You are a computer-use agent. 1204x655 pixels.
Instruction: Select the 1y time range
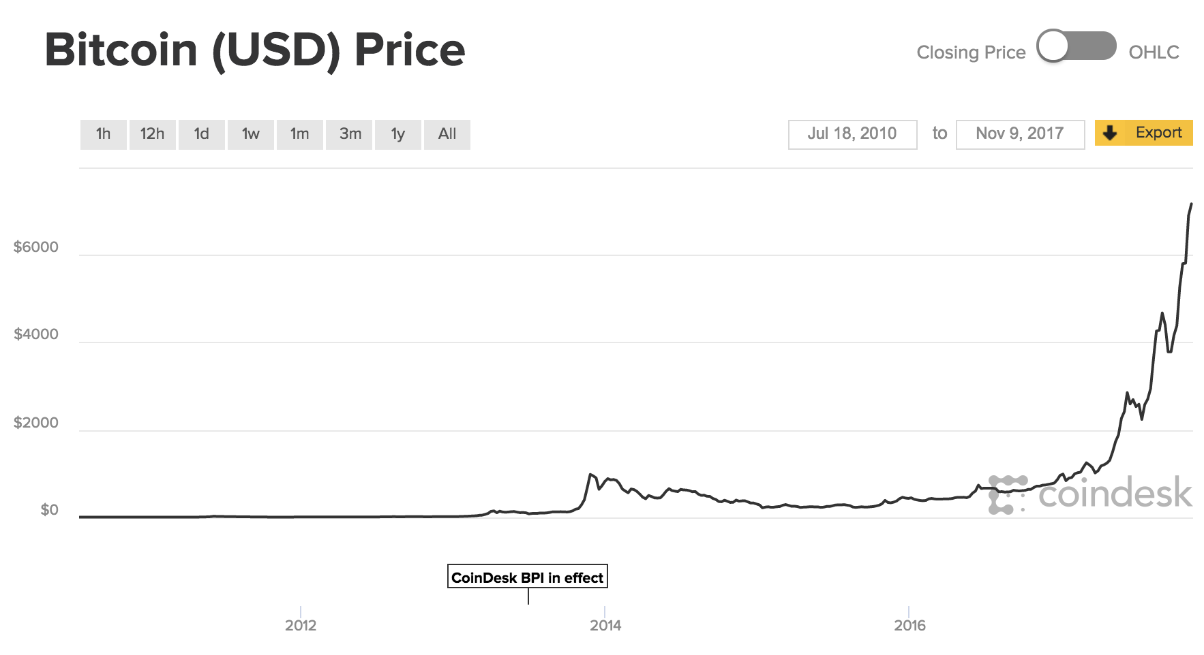pos(397,134)
